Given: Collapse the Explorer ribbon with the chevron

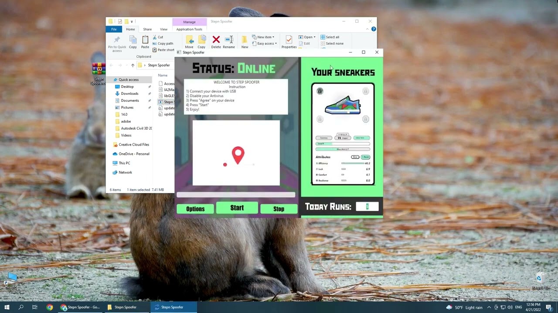Looking at the screenshot, I should coord(367,29).
